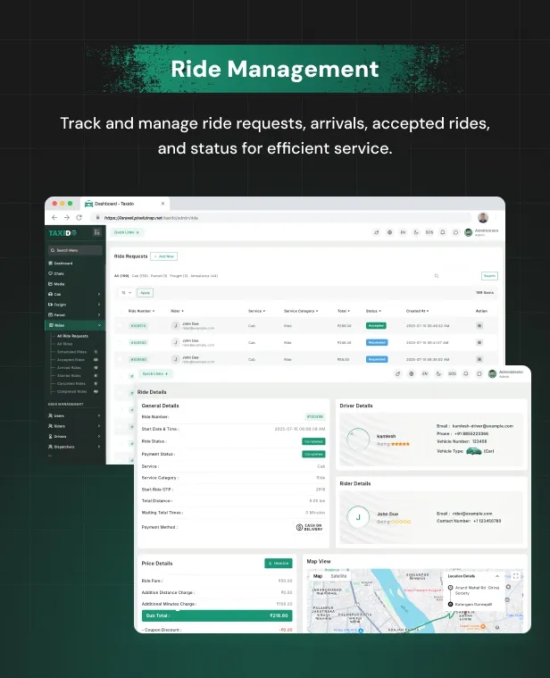Click the Invoice button in Price Details
550x678 pixels.
point(278,563)
